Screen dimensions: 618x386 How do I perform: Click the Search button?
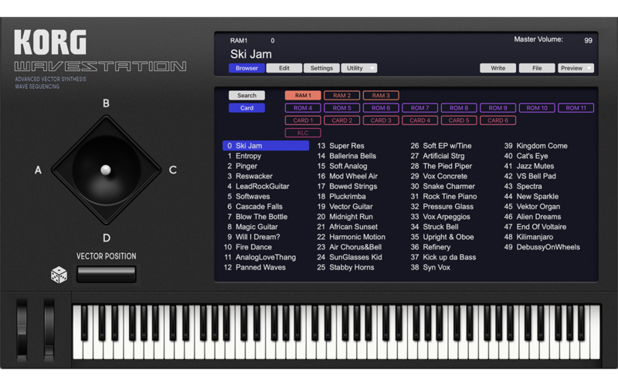click(246, 95)
